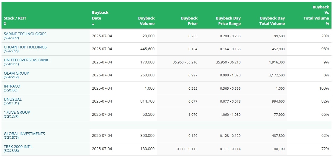Select Chuan Hup buyback volume 445,600
Viewport: 333px width, 157px height.
pos(147,49)
